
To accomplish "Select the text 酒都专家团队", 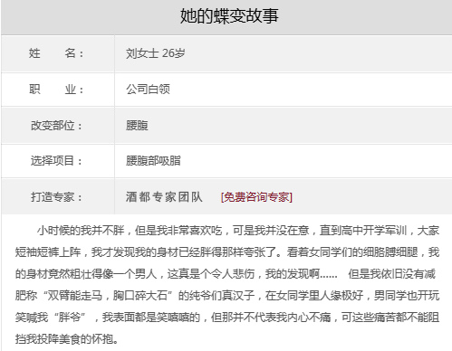I will [x=164, y=197].
